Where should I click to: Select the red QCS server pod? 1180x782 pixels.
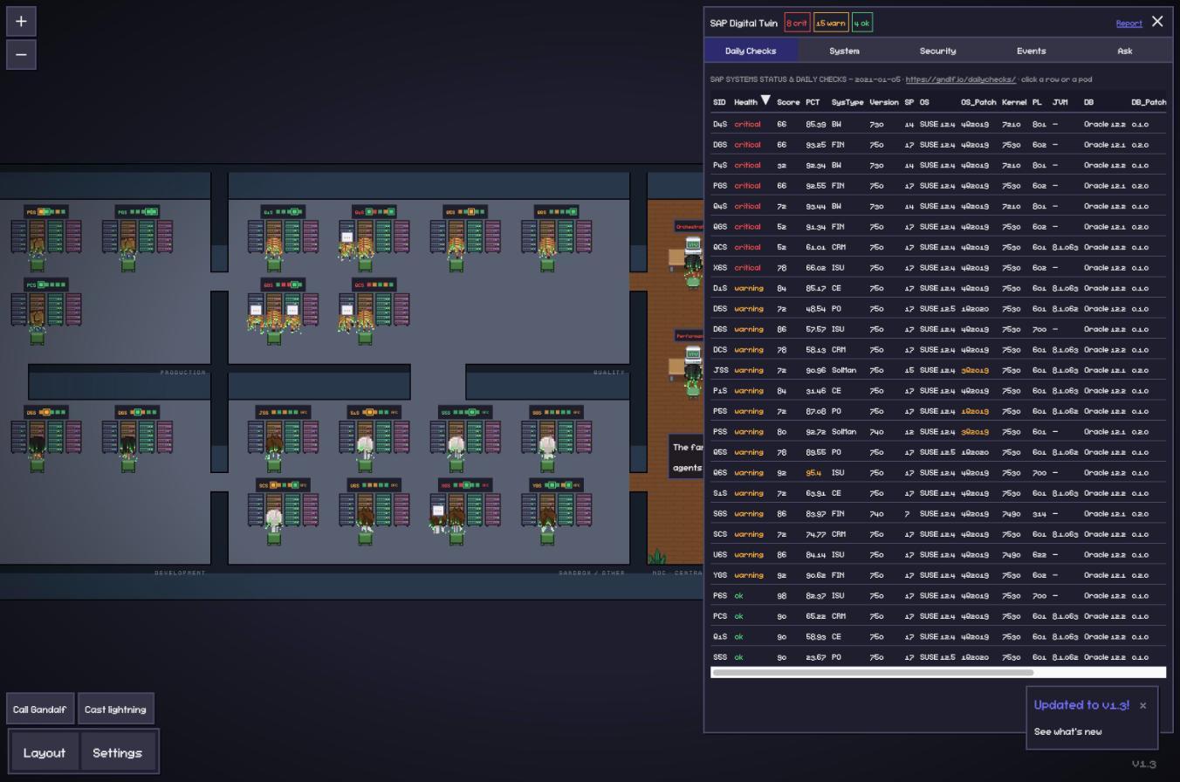(374, 310)
